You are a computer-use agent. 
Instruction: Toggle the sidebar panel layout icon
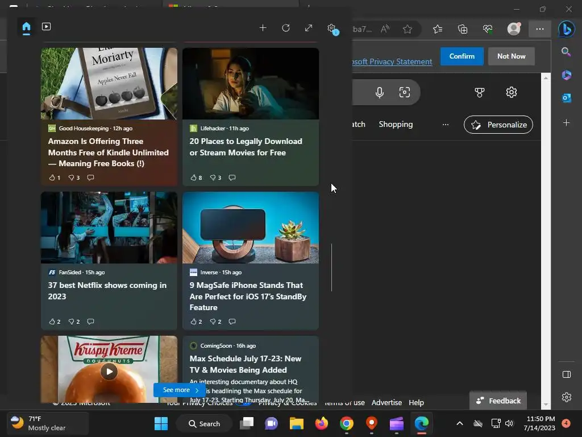click(x=567, y=374)
